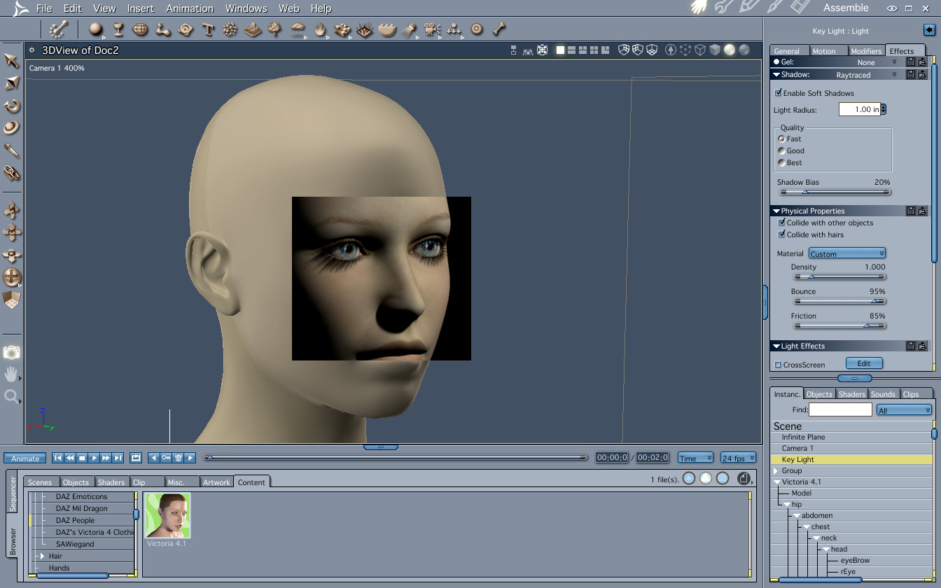941x588 pixels.
Task: Select the bone tool icon
Action: click(x=499, y=29)
